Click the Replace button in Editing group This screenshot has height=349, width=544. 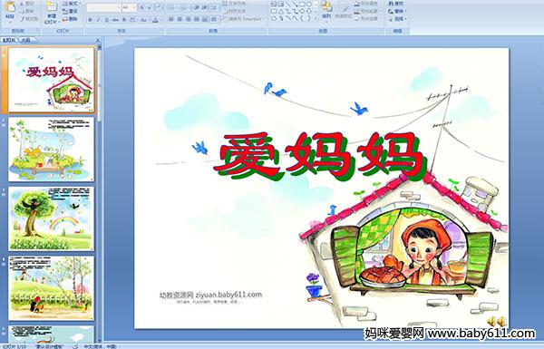point(397,11)
